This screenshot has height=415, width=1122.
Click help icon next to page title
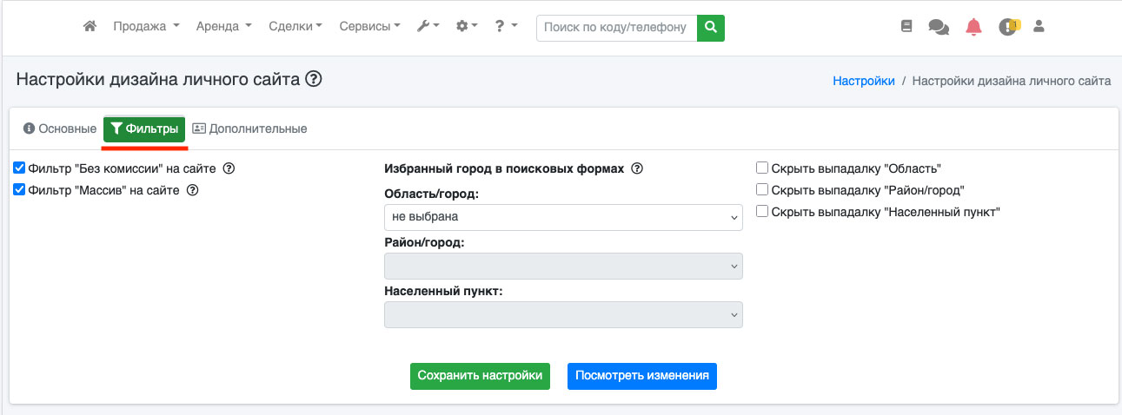tap(314, 80)
